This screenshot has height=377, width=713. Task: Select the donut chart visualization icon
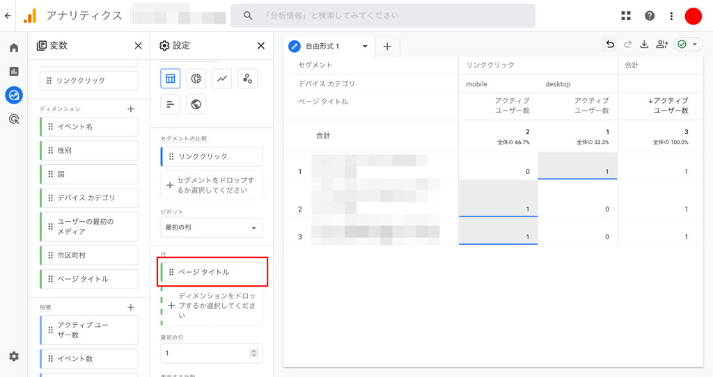196,79
